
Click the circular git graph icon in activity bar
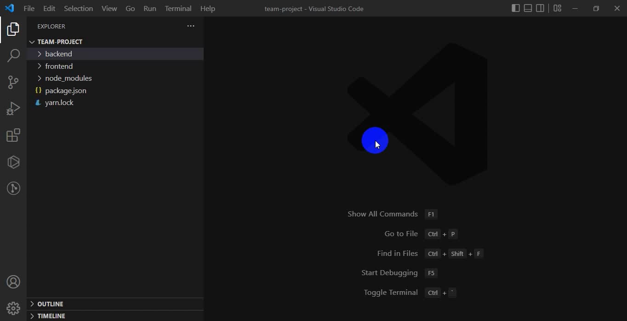(13, 188)
